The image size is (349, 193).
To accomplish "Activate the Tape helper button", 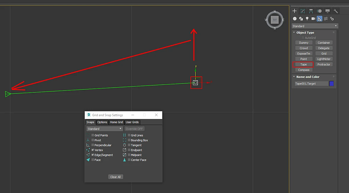I will (x=303, y=65).
